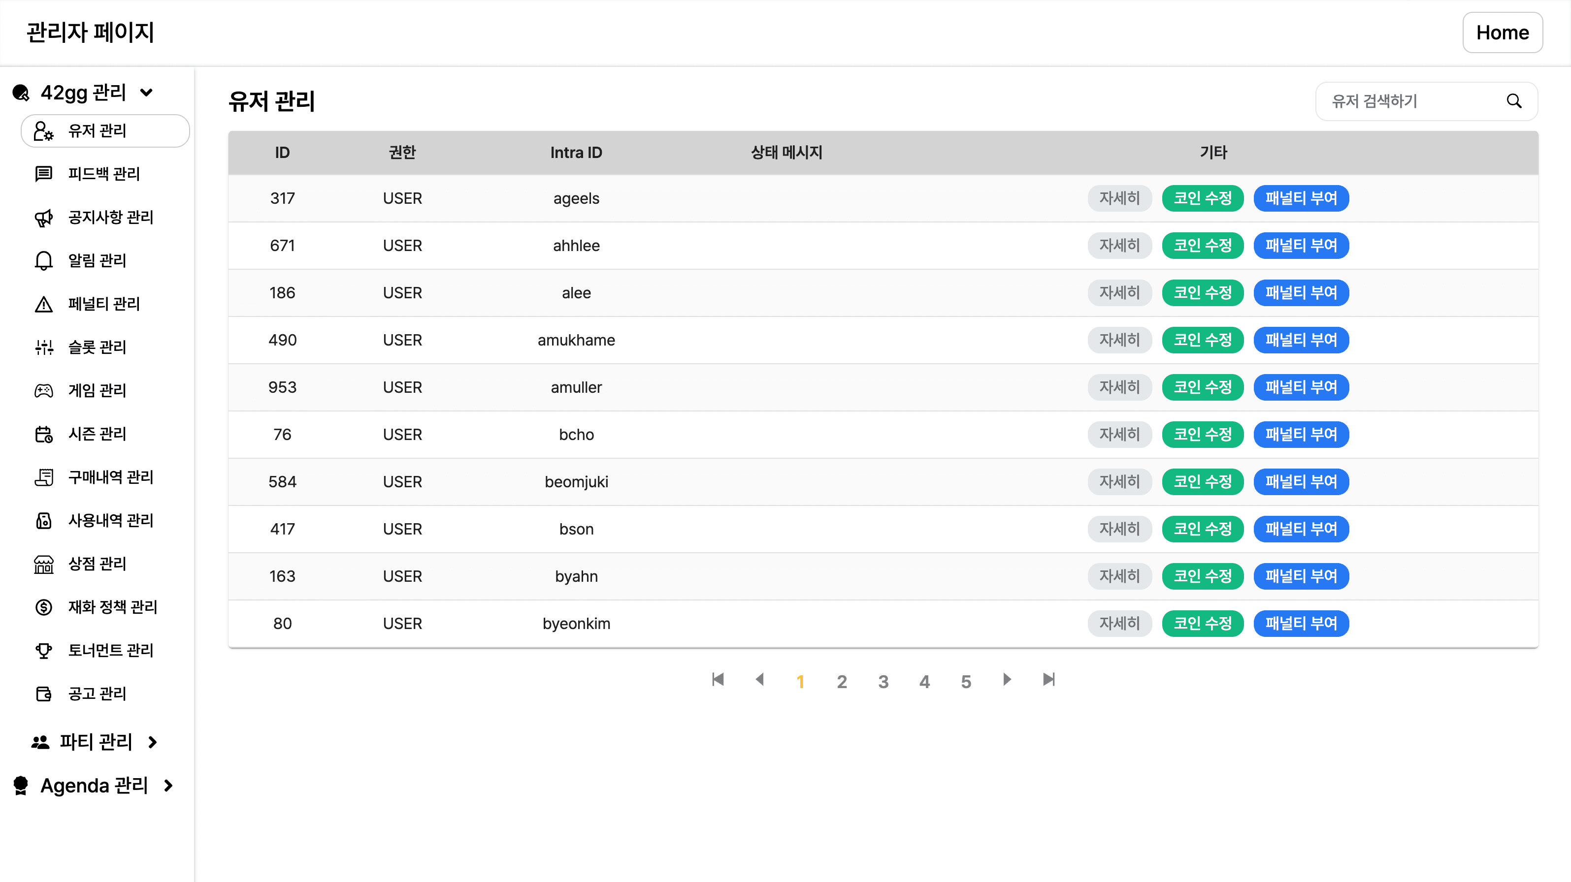This screenshot has height=882, width=1571.
Task: Jump to last page of pagination
Action: point(1048,679)
